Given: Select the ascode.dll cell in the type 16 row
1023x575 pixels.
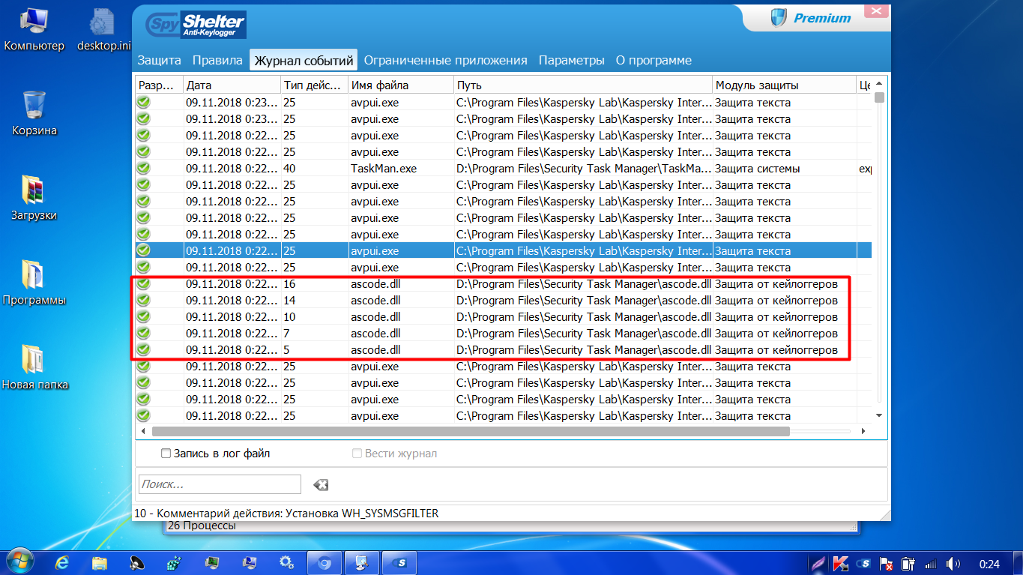Looking at the screenshot, I should (401, 284).
